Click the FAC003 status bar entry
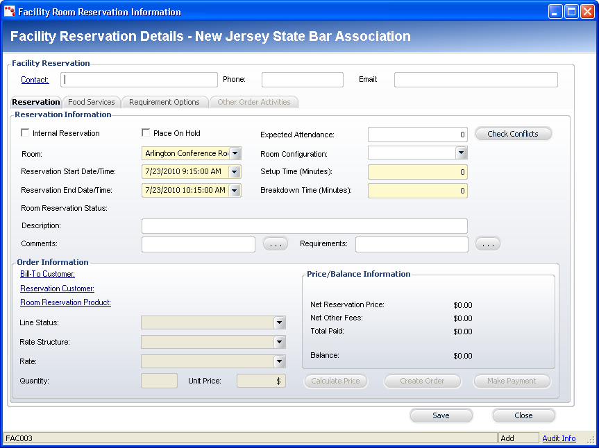 tap(251, 438)
